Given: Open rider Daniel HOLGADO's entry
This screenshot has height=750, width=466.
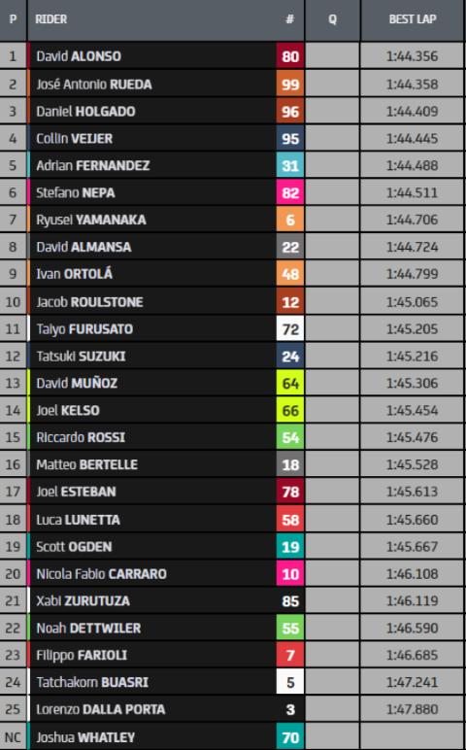Looking at the screenshot, I should [x=85, y=112].
